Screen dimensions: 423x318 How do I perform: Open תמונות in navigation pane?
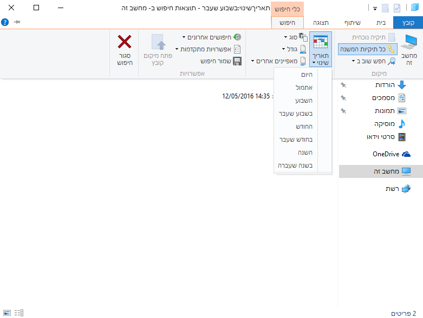tap(385, 111)
